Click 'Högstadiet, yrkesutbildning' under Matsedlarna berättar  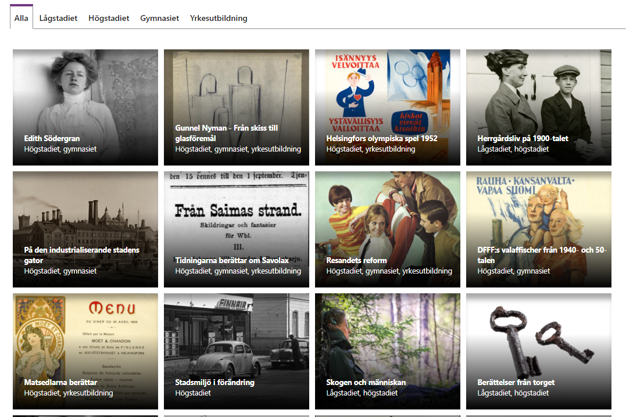68,393
